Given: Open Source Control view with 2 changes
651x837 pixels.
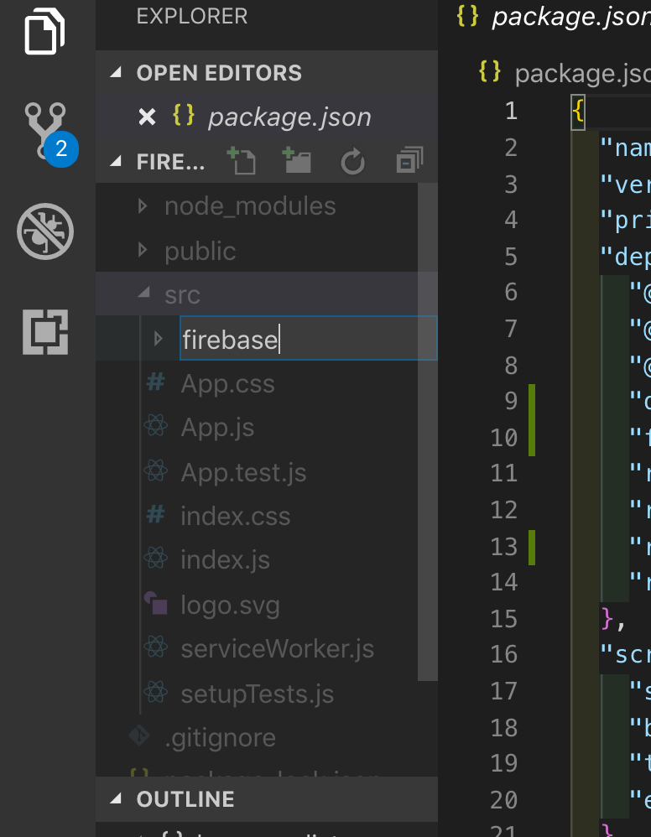Looking at the screenshot, I should click(x=45, y=132).
